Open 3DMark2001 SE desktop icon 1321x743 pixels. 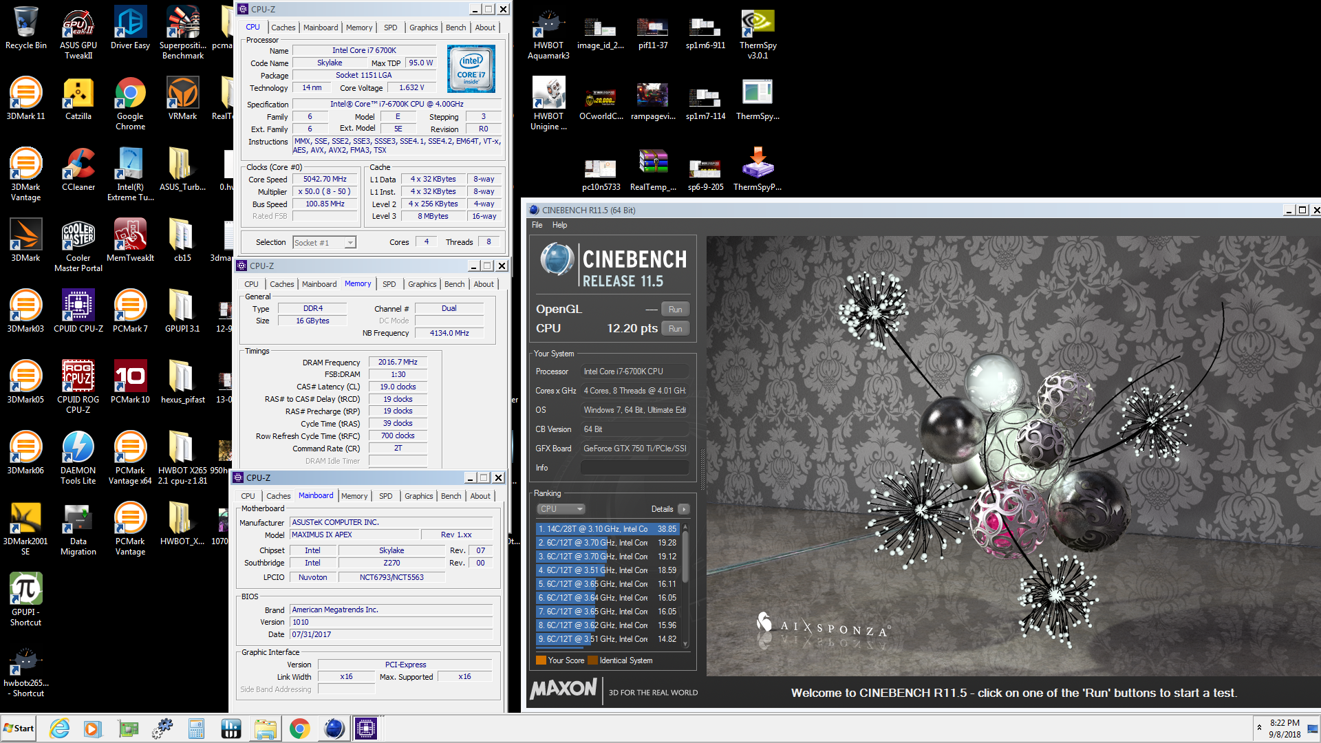pyautogui.click(x=25, y=530)
